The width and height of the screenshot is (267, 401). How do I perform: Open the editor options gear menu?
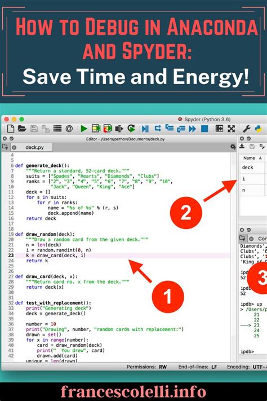(x=233, y=147)
